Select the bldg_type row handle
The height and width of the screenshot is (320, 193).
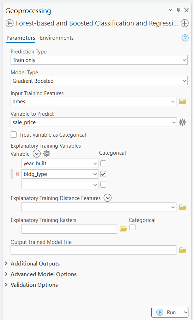(x=12, y=174)
